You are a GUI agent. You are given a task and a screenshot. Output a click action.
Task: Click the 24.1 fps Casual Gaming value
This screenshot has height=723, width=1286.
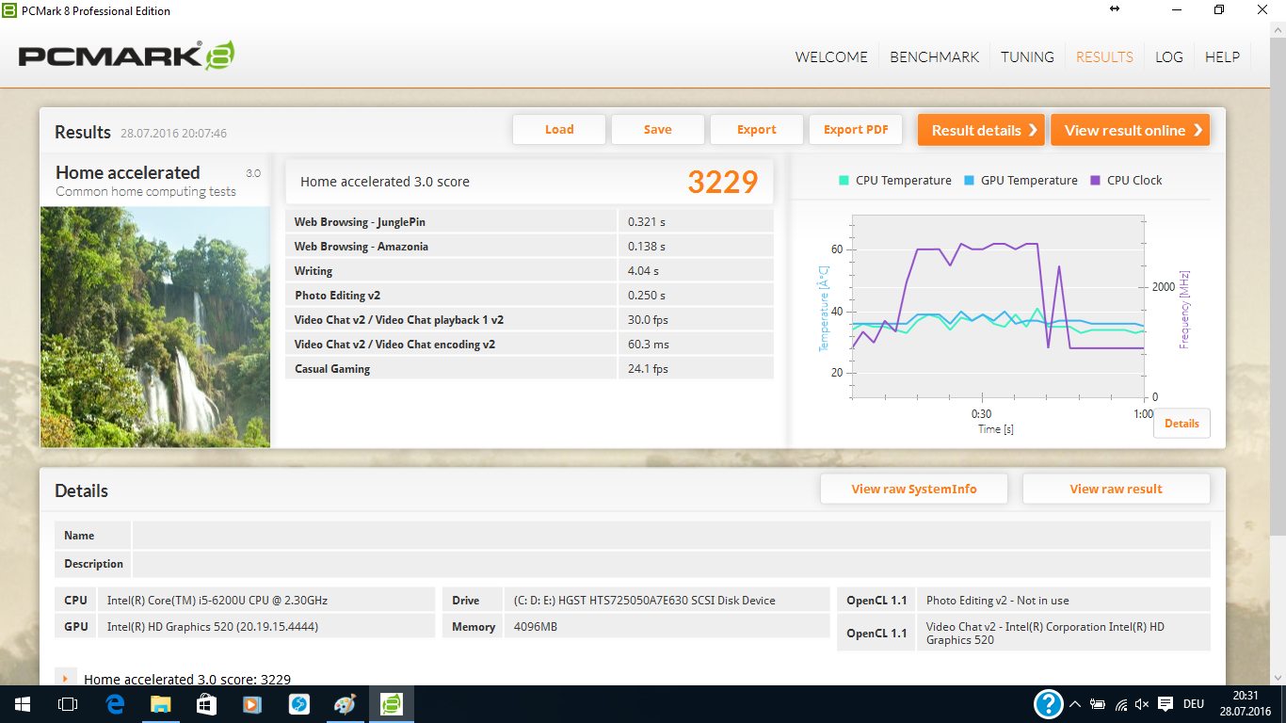click(648, 369)
